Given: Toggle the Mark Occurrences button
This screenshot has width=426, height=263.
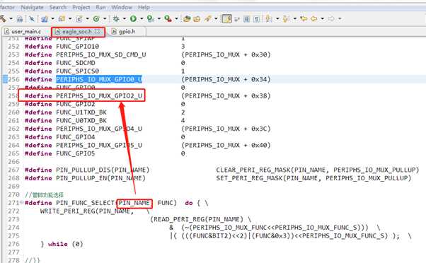Looking at the screenshot, I should (x=227, y=18).
